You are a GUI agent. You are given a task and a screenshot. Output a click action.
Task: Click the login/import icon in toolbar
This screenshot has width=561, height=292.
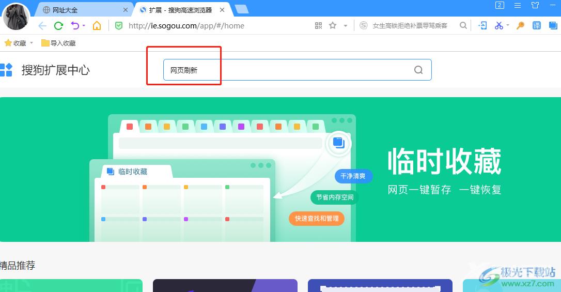482,25
